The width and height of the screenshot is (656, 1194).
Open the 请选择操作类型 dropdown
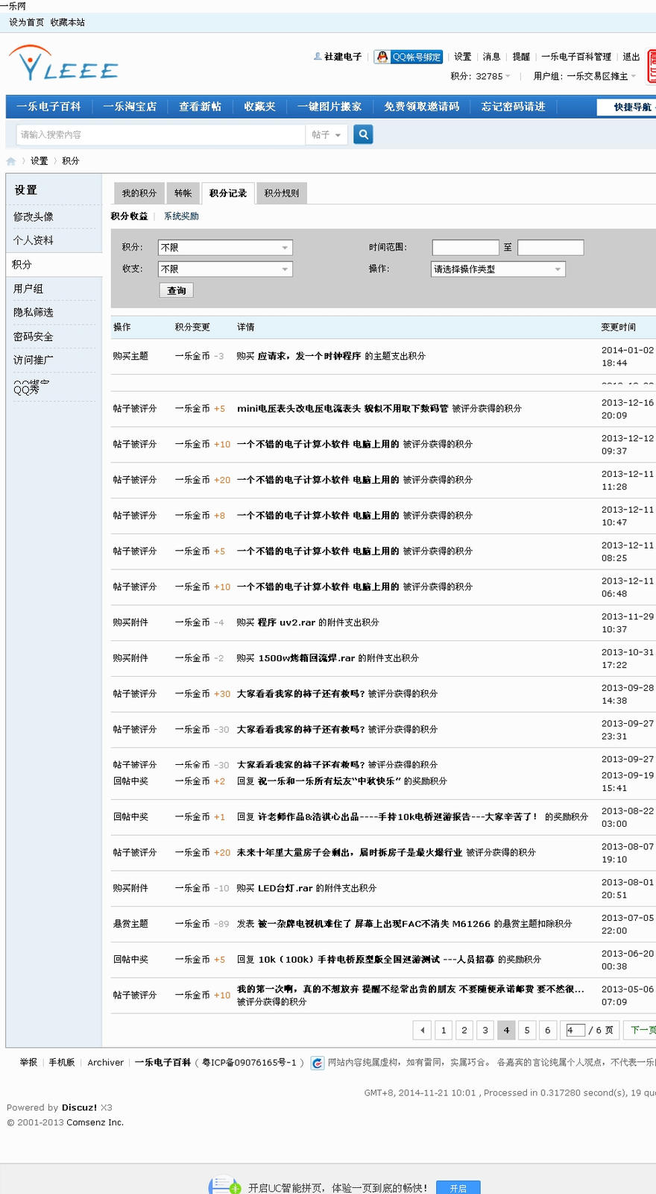click(x=498, y=269)
